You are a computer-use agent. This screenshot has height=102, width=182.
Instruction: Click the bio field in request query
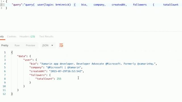(84, 5)
